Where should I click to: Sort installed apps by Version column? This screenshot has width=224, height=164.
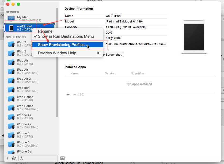tap(110, 73)
